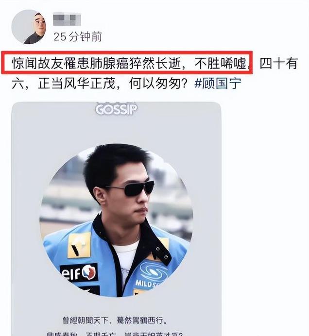309x336 pixels.
Task: Tap the 25分钟前 timestamp
Action: tap(78, 36)
